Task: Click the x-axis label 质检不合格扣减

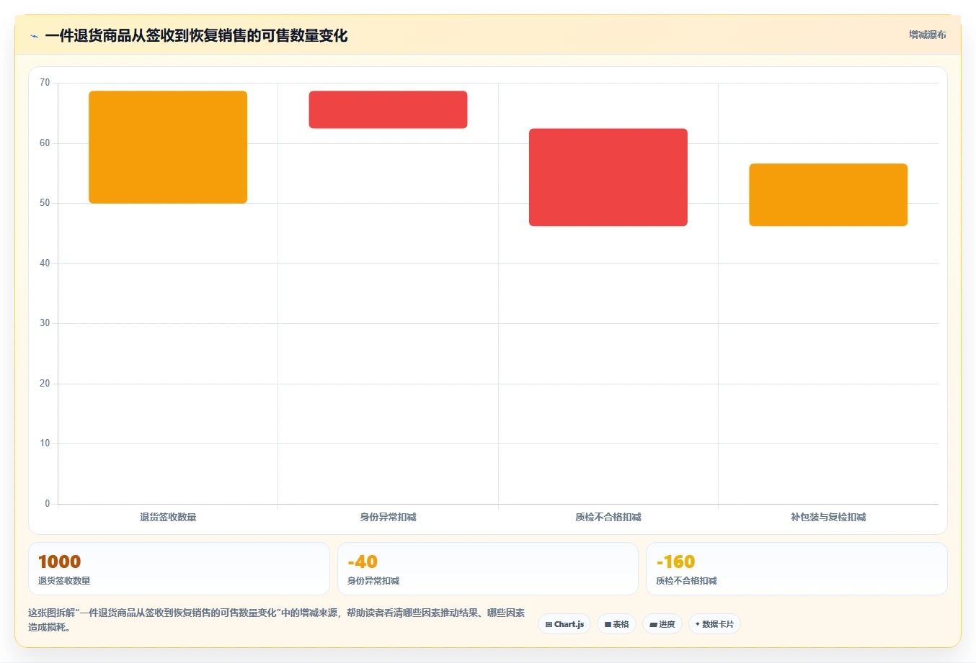Action: pyautogui.click(x=608, y=517)
